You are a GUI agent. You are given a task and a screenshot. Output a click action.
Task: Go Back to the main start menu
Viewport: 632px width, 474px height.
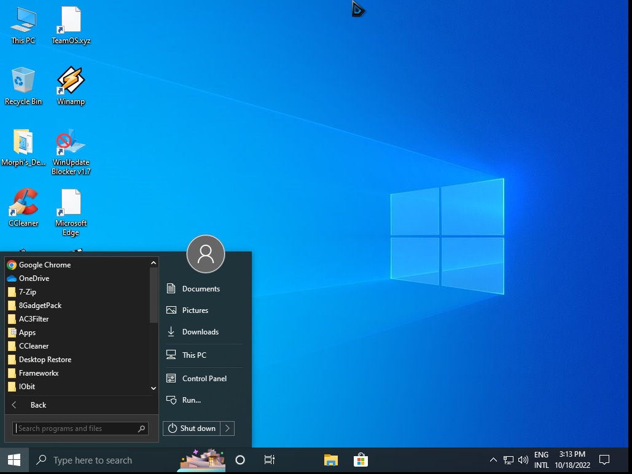(38, 405)
